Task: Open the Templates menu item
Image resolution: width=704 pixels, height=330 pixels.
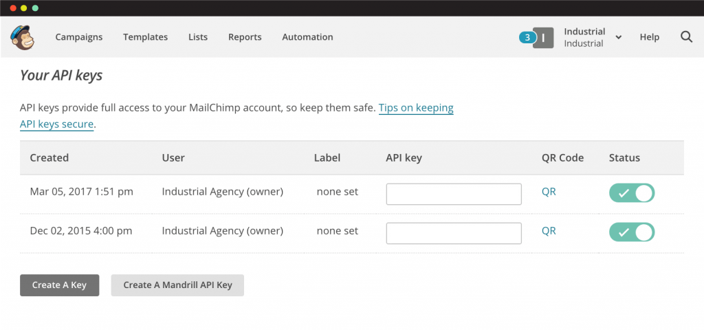Action: [146, 37]
